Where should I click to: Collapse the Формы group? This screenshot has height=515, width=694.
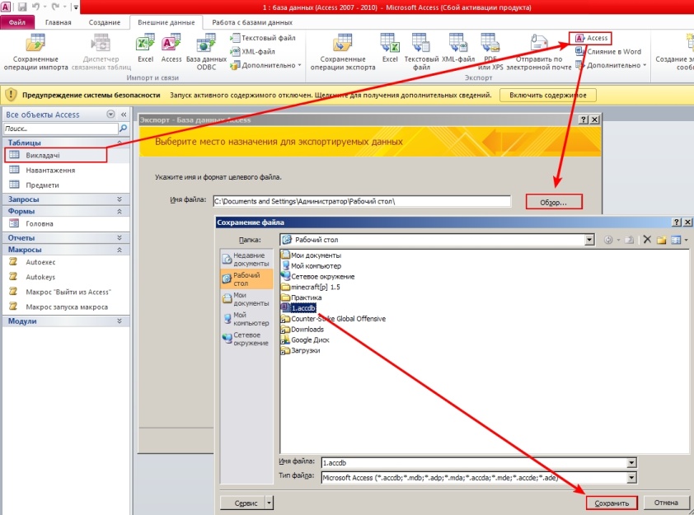tap(120, 212)
